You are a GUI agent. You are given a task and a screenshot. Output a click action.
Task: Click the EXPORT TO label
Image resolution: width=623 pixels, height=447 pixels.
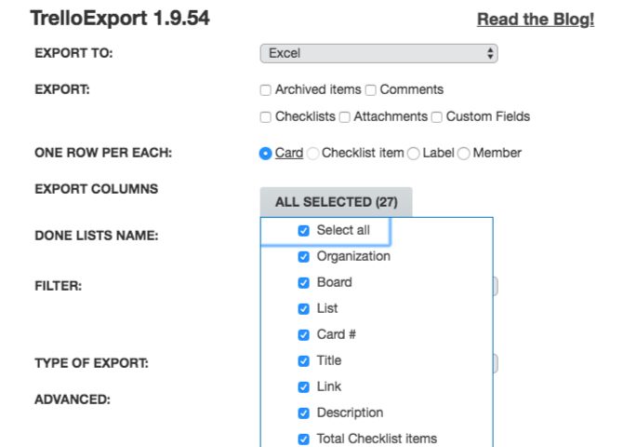coord(73,53)
